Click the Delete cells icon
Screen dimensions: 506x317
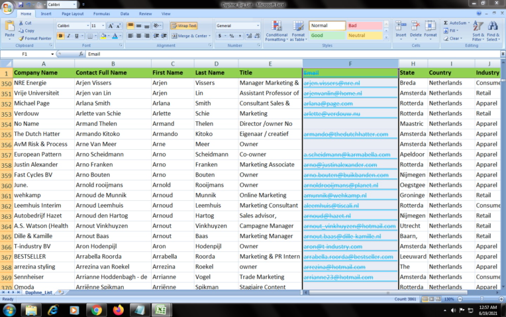(416, 26)
